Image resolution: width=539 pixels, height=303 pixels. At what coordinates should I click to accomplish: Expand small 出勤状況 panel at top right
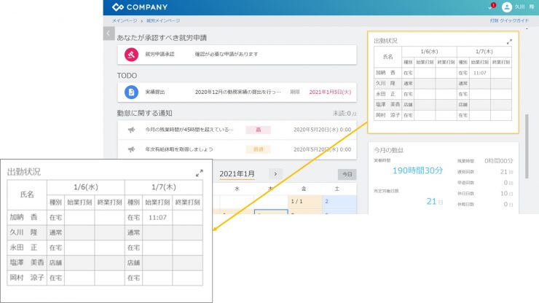pos(509,42)
